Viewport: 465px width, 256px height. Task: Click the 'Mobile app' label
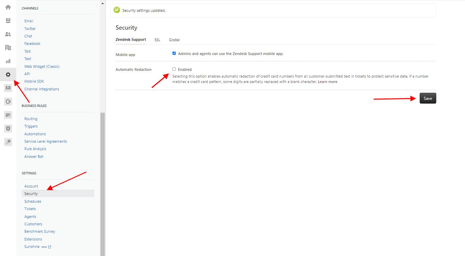tap(125, 55)
